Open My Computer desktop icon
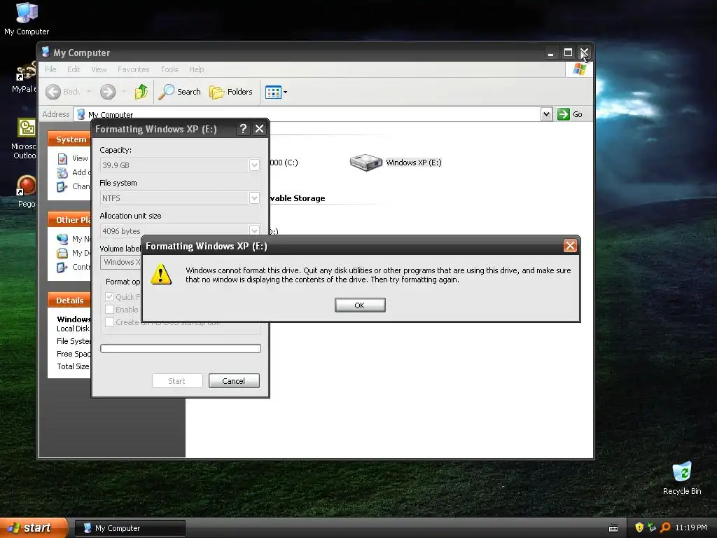 (27, 19)
